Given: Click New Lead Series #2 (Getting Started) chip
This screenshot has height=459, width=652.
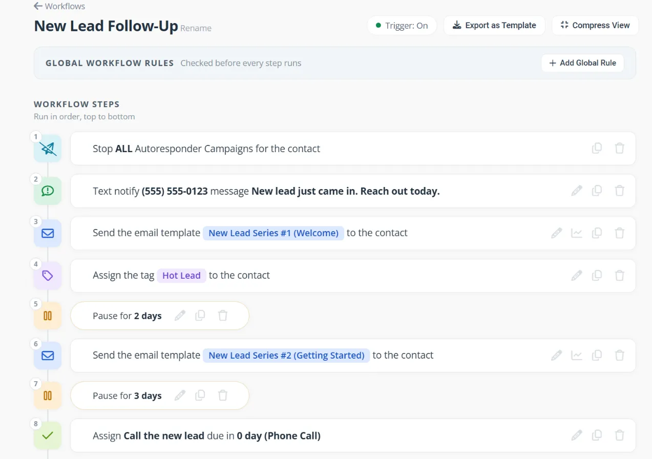Looking at the screenshot, I should coord(286,356).
